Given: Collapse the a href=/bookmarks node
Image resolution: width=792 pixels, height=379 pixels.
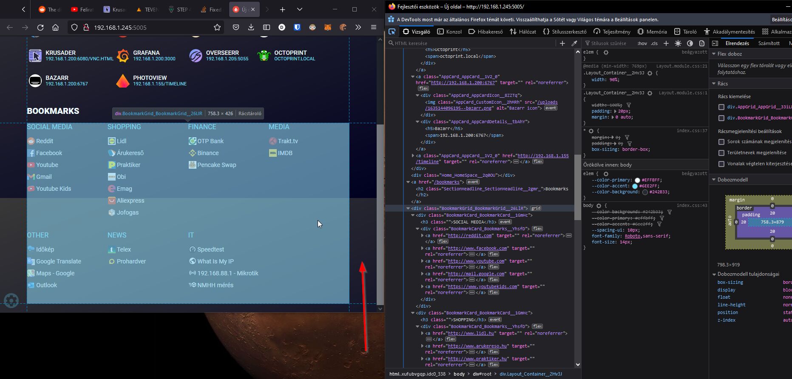Looking at the screenshot, I should (x=408, y=182).
